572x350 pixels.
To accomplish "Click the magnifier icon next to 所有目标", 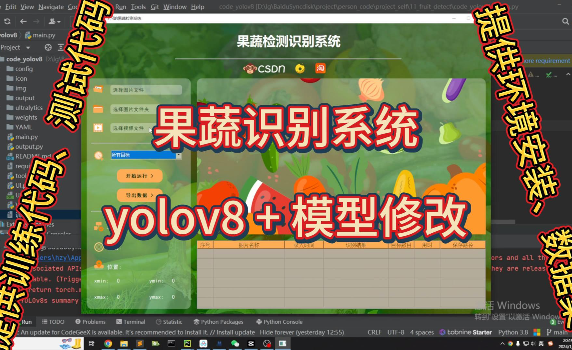I will (x=98, y=155).
